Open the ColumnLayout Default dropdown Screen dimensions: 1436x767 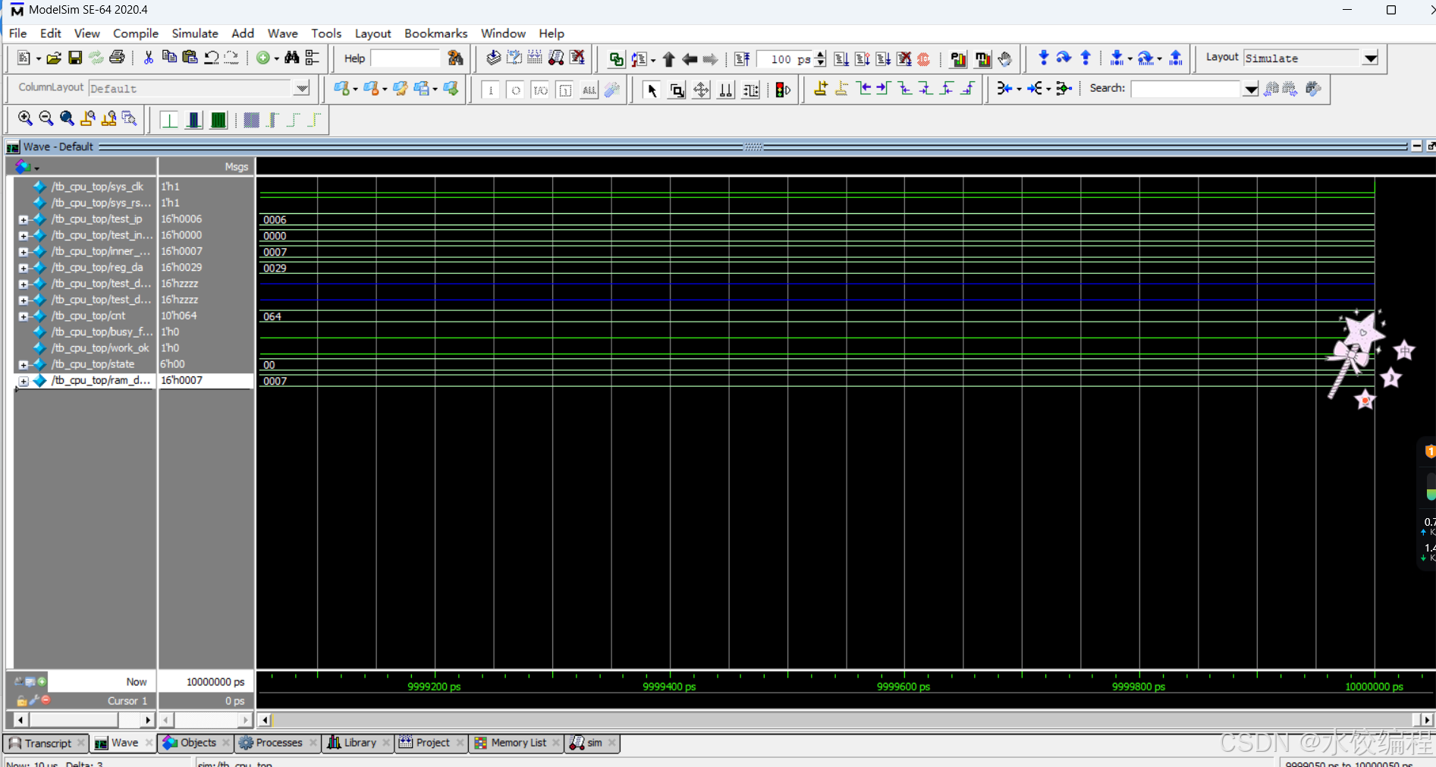coord(302,89)
